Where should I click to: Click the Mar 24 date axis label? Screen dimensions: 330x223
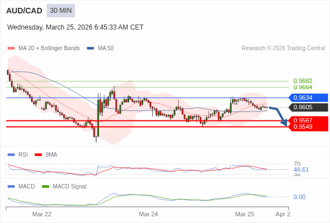click(x=148, y=214)
